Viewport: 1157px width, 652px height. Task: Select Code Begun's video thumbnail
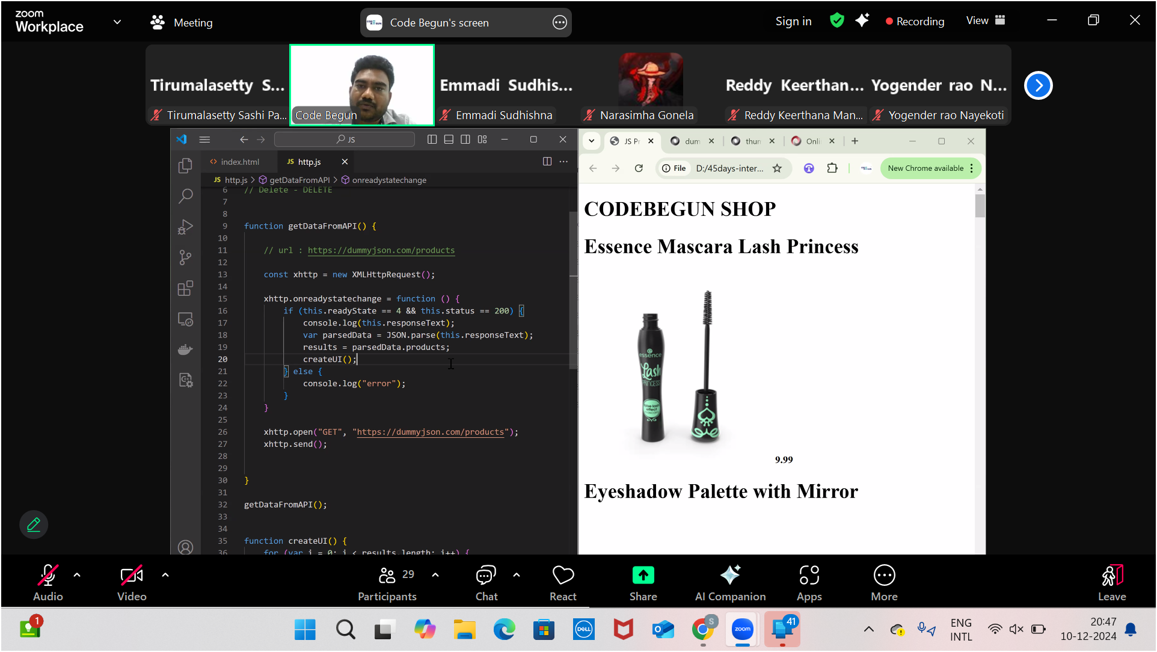click(362, 85)
